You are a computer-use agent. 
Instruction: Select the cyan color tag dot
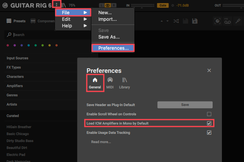tap(29, 45)
